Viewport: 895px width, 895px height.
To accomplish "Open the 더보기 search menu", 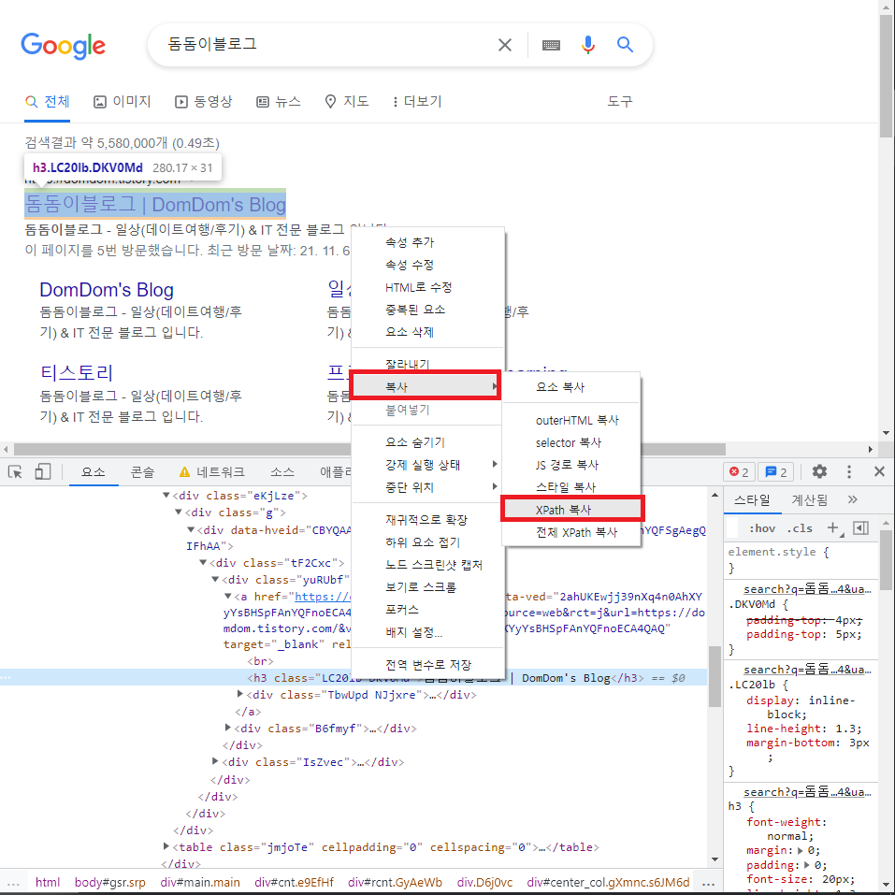I will tap(417, 102).
